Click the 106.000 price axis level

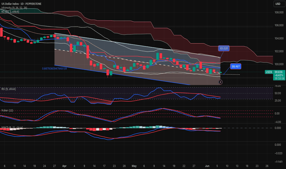pyautogui.click(x=279, y=26)
